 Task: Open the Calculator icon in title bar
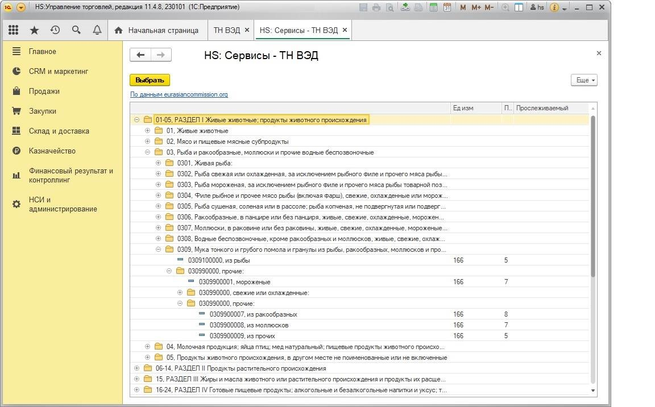coord(434,7)
